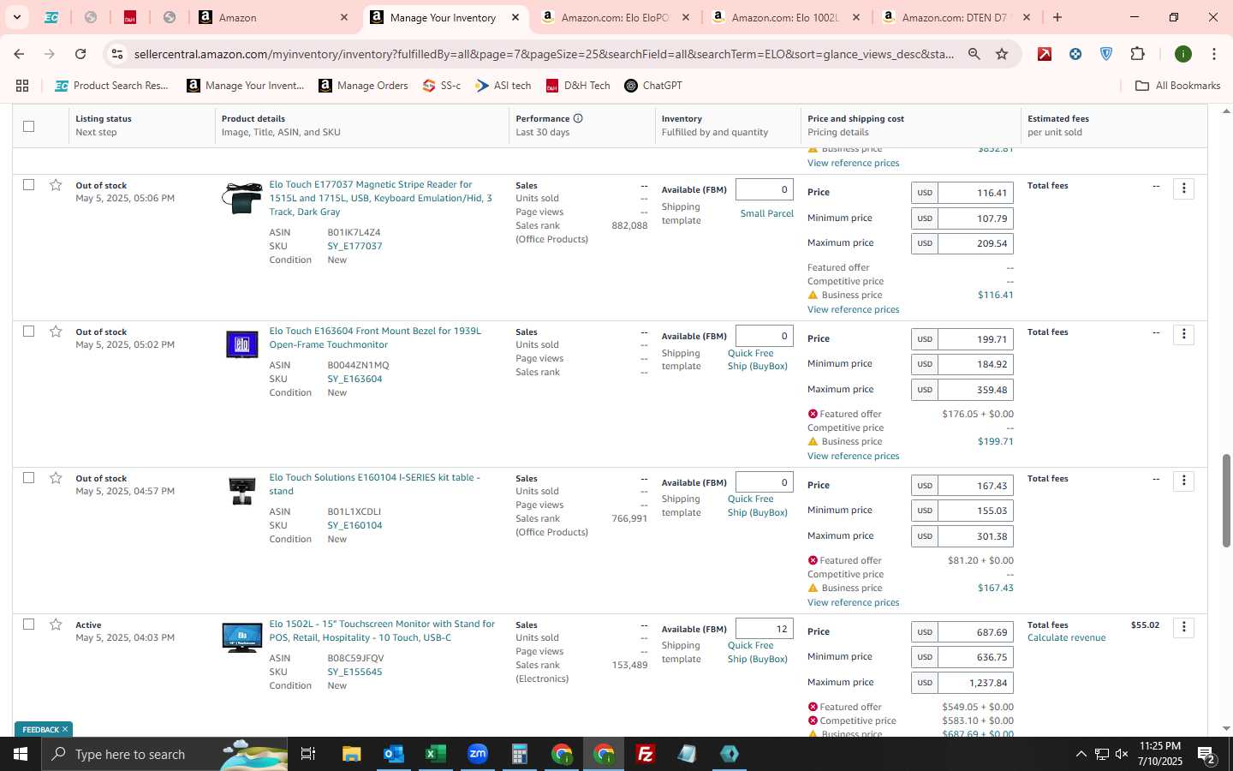This screenshot has height=771, width=1233.
Task: Close the FEEDBACK badge
Action: click(x=65, y=730)
